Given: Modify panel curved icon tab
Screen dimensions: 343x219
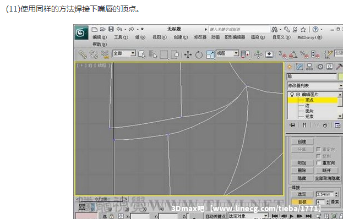Looking at the screenshot, I should [x=300, y=67].
